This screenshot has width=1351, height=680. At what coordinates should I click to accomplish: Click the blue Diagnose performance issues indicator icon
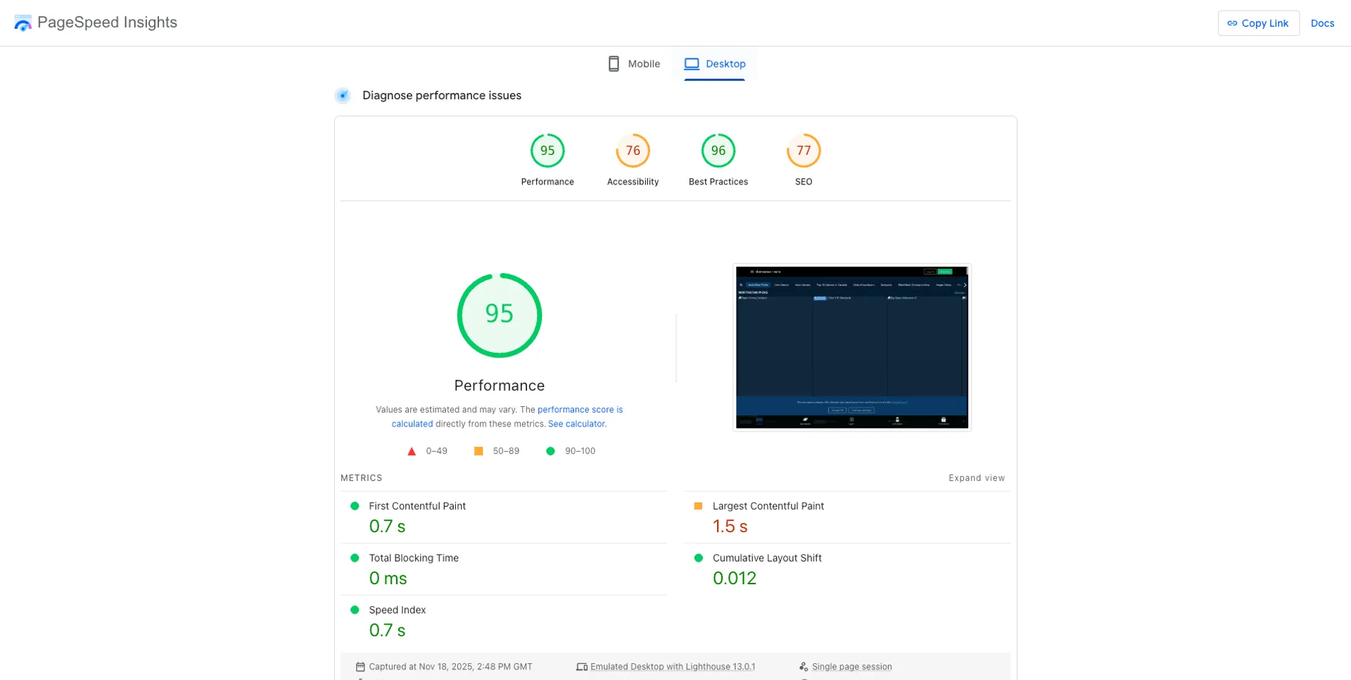(343, 95)
